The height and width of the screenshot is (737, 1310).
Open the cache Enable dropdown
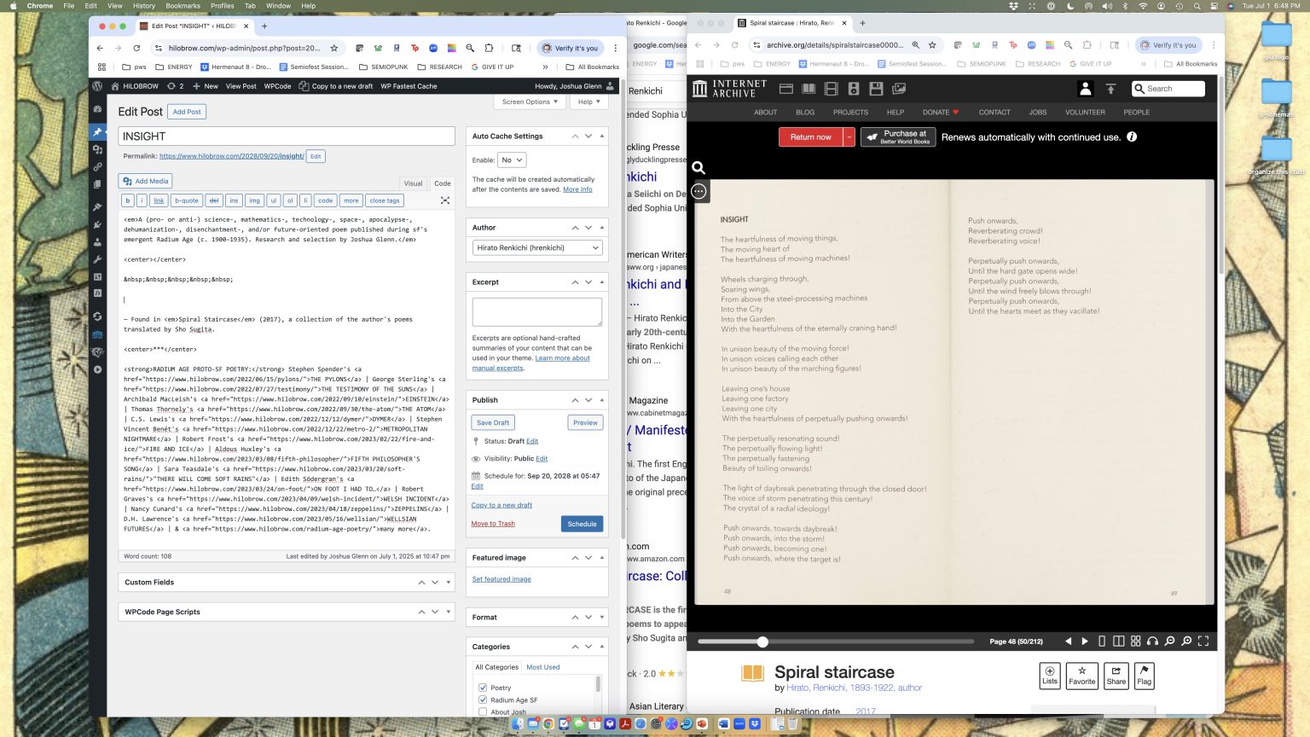pyautogui.click(x=513, y=160)
